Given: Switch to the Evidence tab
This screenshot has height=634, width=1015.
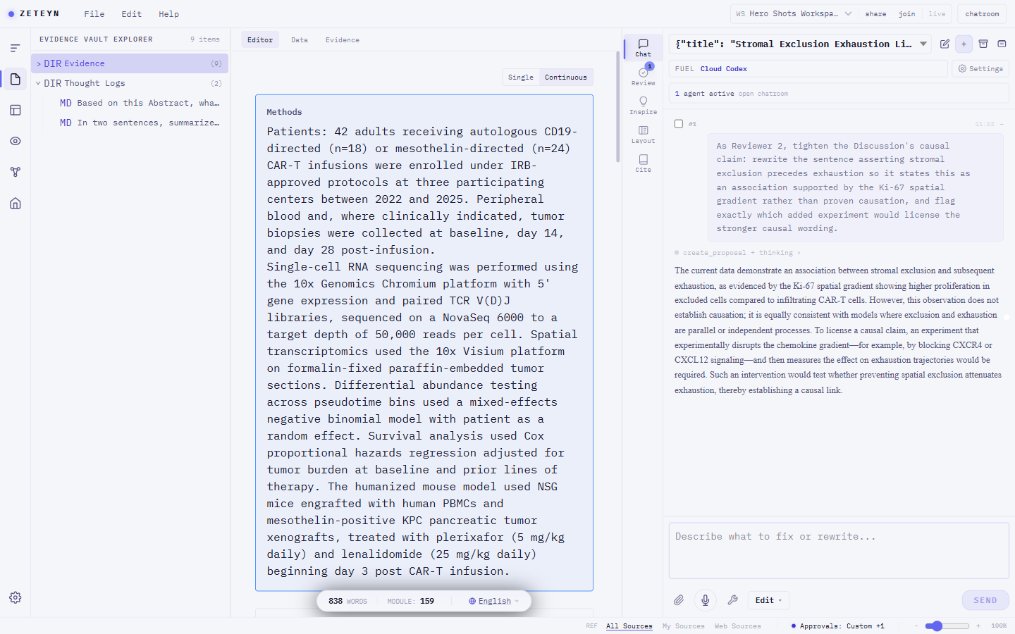Looking at the screenshot, I should coord(343,40).
